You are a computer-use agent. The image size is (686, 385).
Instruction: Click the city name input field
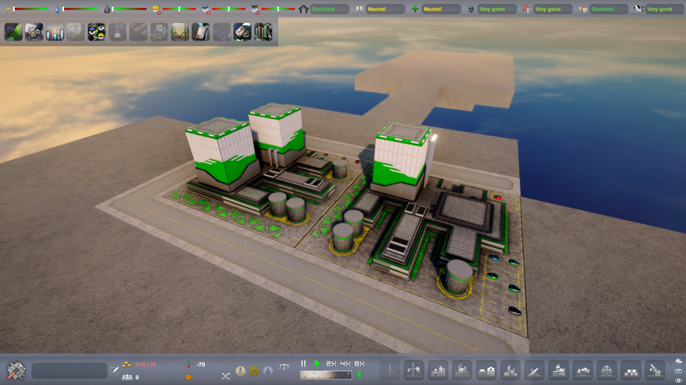click(69, 371)
